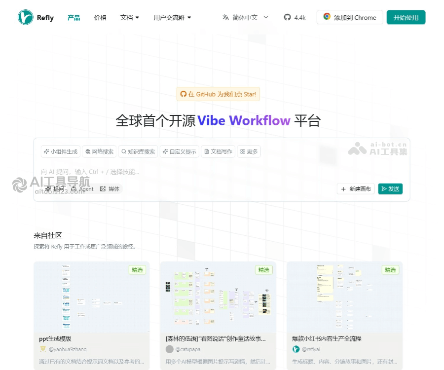
Task: Open the ppt生成模版 canvas thumbnail
Action: click(91, 297)
